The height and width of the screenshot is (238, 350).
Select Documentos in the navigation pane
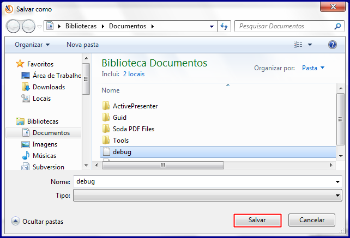[x=44, y=133]
